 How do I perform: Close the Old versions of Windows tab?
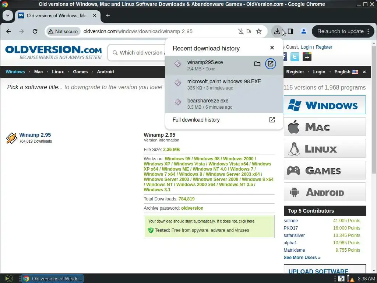(95, 15)
